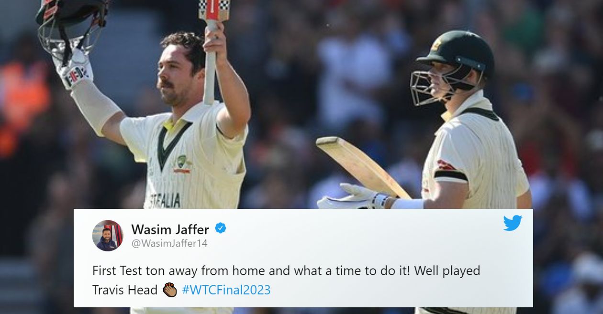Click the Cricket Australia crest on the shirt

click(183, 163)
